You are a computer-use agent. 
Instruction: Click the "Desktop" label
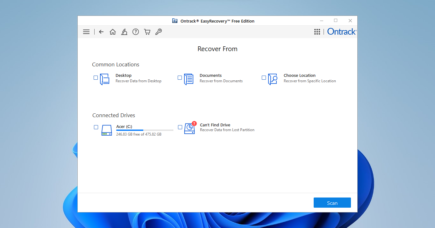(124, 75)
